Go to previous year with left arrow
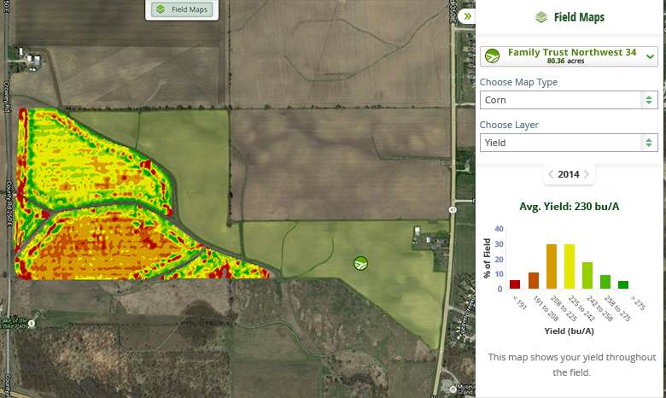Image resolution: width=666 pixels, height=398 pixels. click(x=551, y=174)
